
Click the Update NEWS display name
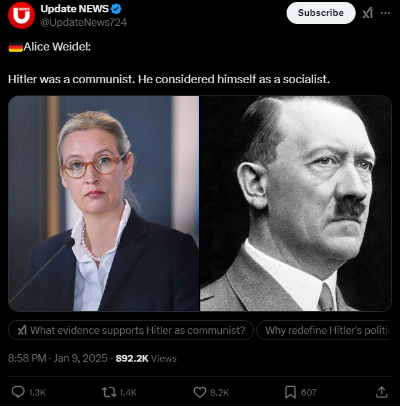pos(75,9)
